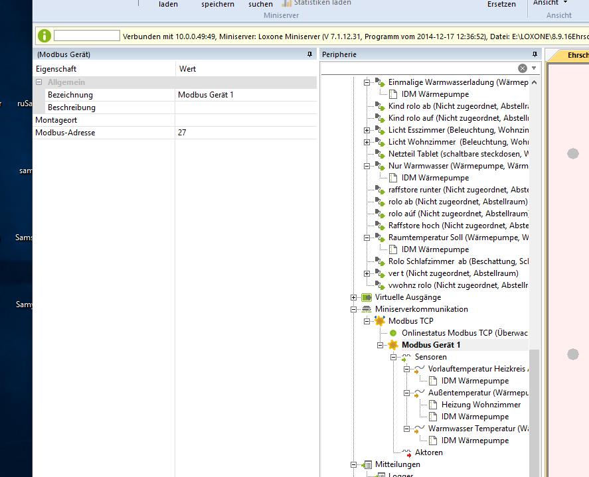Select the Aktoren icon in tree
Viewport: 589px width, 477px height.
406,452
